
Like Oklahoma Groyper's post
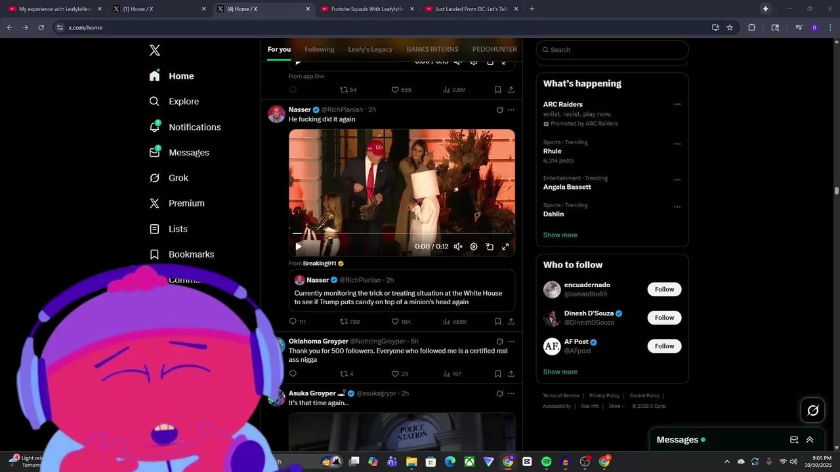(x=400, y=374)
